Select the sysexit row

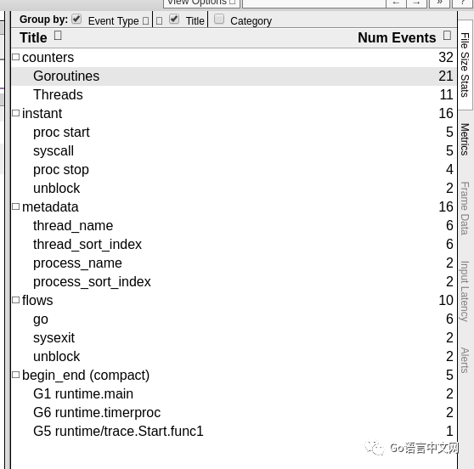pyautogui.click(x=234, y=338)
